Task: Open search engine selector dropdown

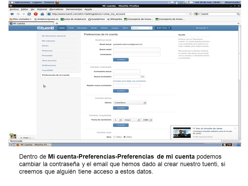Action: [x=197, y=14]
